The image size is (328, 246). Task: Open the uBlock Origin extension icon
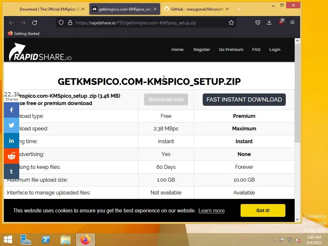281,22
